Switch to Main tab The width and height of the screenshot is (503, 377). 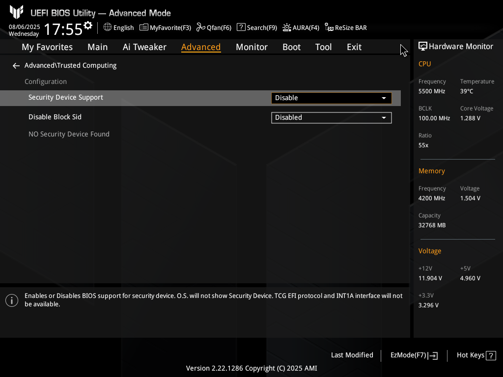(98, 47)
